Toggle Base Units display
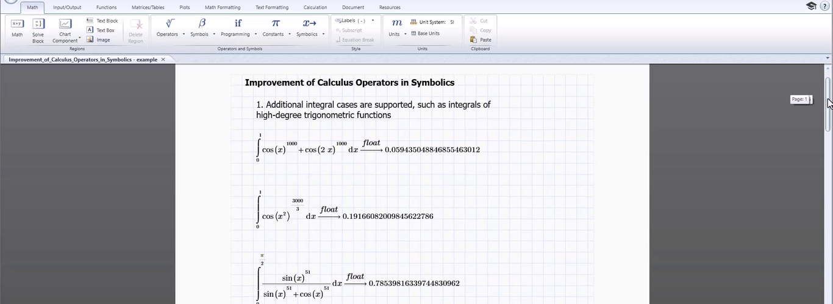 click(x=425, y=33)
